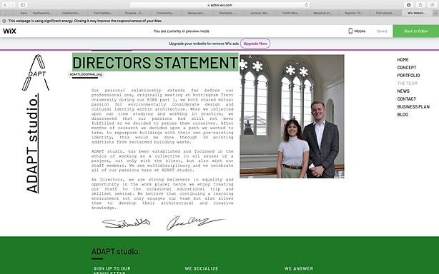Click the Back to Editor button

click(x=415, y=31)
